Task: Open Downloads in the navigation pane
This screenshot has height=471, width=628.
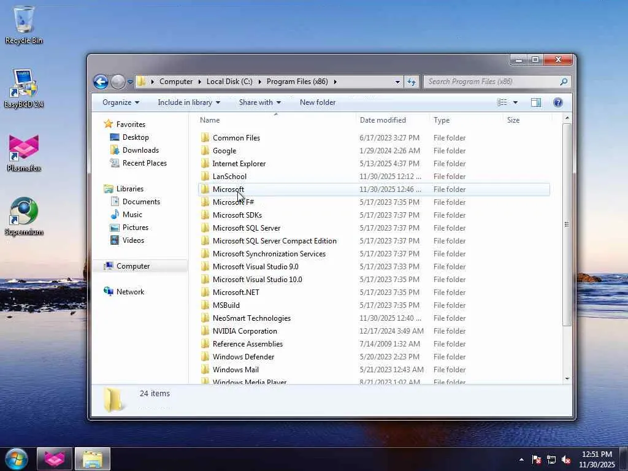Action: [x=140, y=150]
